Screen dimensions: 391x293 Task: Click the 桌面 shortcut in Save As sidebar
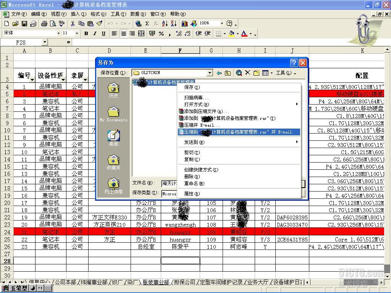[113, 138]
